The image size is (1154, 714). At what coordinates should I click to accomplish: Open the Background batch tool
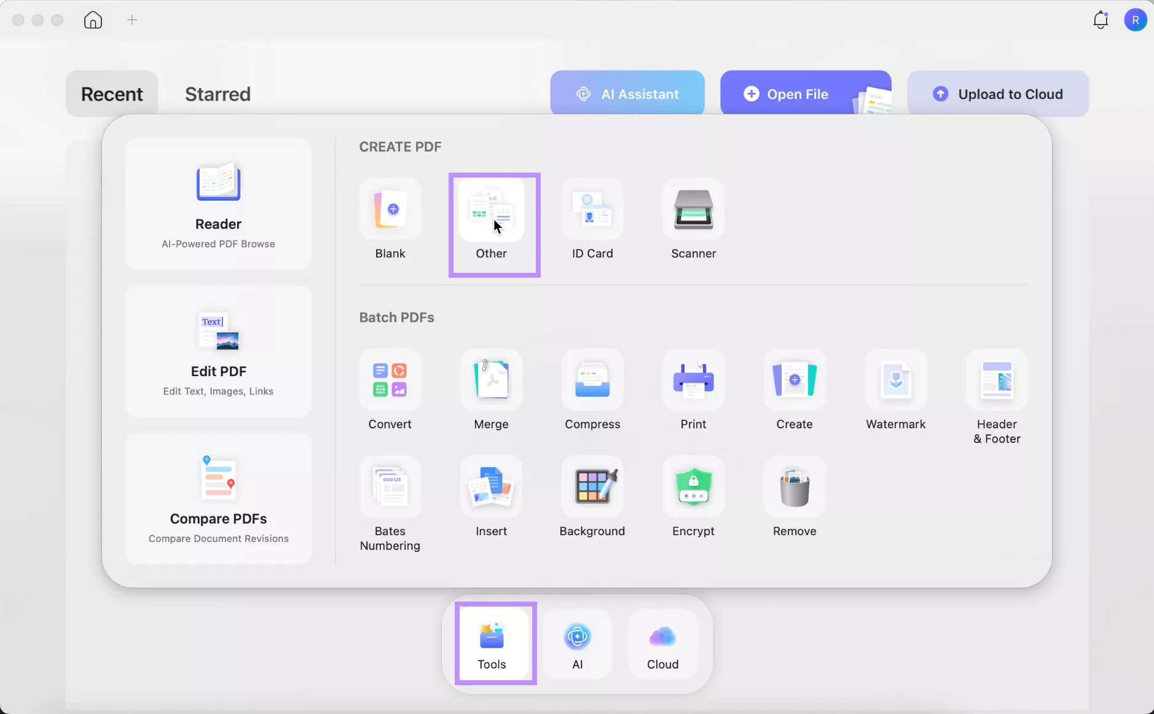click(x=592, y=487)
